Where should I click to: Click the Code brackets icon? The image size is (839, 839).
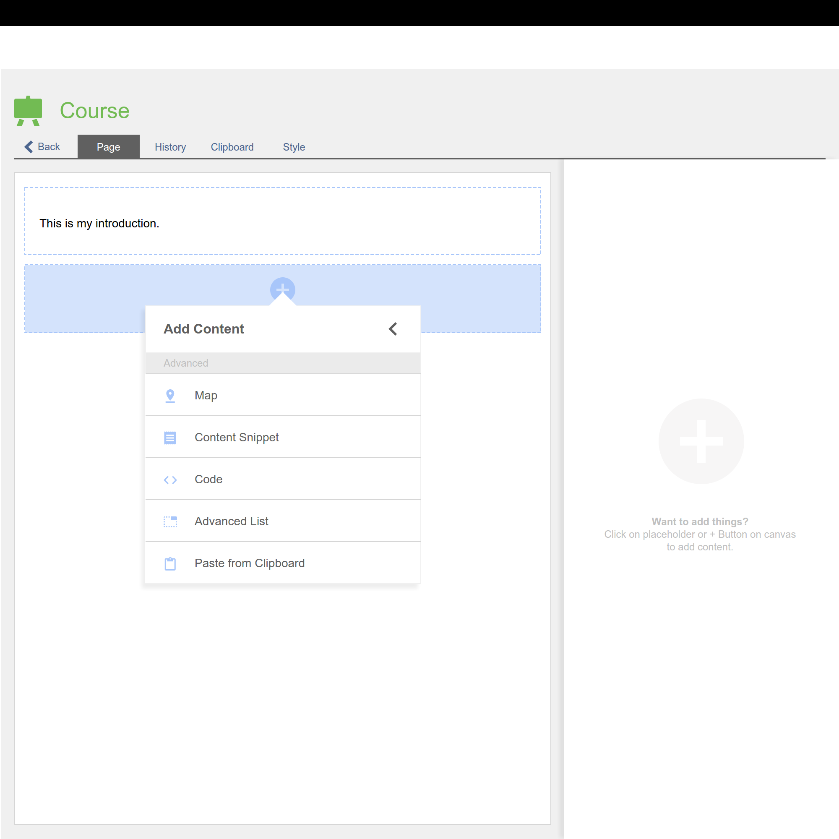click(170, 480)
